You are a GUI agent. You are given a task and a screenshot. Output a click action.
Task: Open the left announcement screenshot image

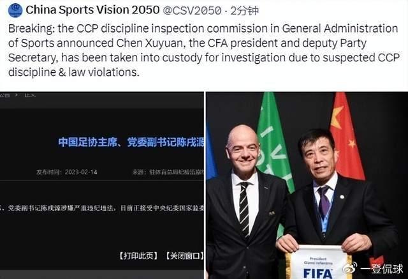[102, 185]
